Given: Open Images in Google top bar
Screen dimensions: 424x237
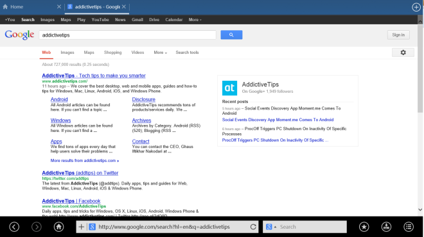Looking at the screenshot, I should (48, 20).
